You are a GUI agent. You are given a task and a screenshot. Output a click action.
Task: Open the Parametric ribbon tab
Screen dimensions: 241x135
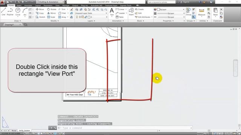point(48,5)
